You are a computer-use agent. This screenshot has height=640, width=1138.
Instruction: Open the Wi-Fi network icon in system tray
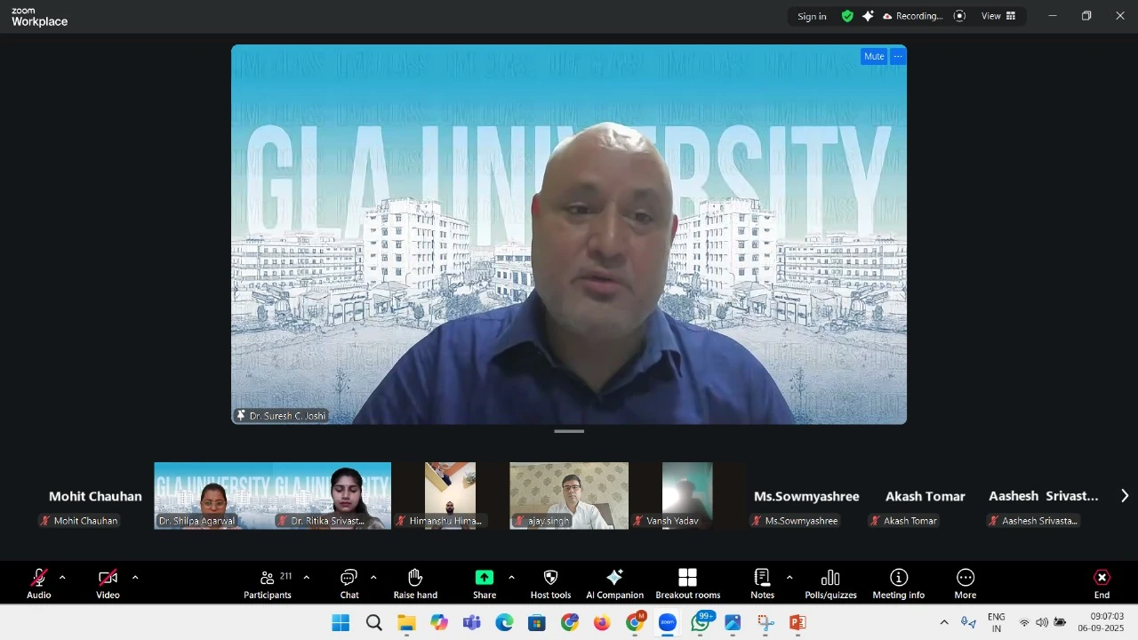pyautogui.click(x=1024, y=622)
